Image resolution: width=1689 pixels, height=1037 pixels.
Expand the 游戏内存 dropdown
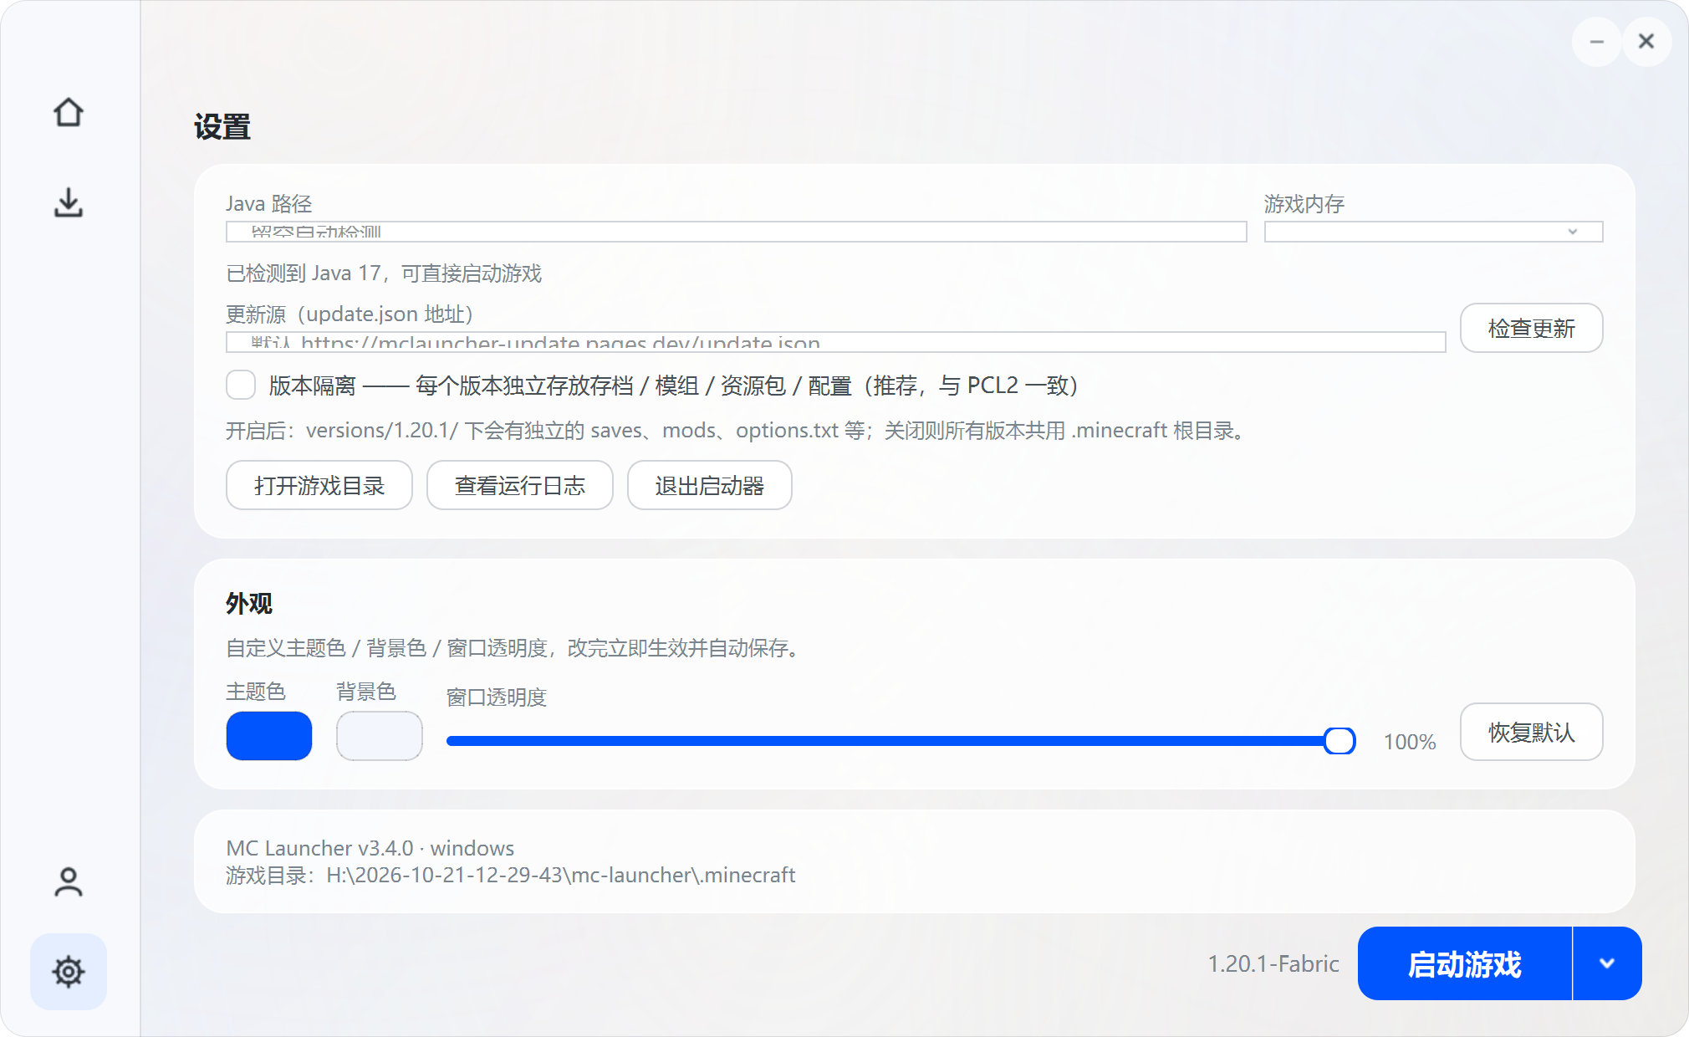[x=1433, y=232]
